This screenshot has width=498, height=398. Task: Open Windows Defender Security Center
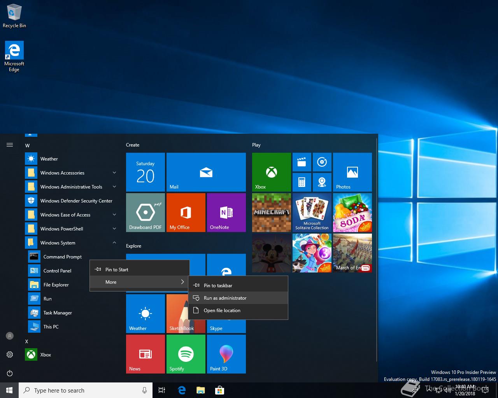point(72,201)
